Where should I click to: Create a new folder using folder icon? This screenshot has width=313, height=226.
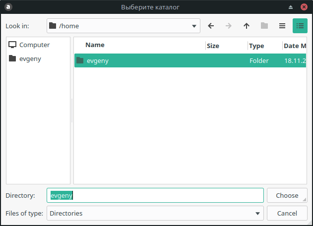click(264, 26)
